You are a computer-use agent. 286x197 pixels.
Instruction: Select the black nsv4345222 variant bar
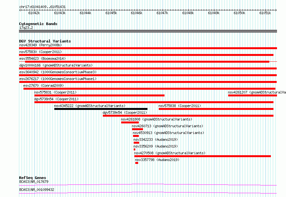(101, 109)
